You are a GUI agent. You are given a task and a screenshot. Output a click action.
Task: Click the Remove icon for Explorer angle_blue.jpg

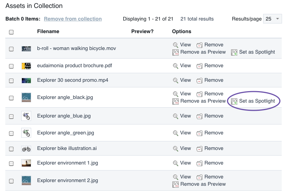(x=200, y=116)
